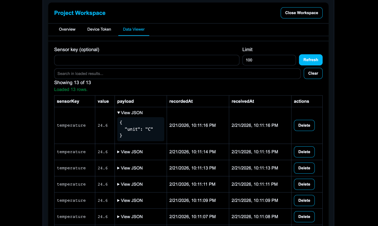This screenshot has height=226, width=378.
Task: Click the Refresh button
Action: click(x=310, y=60)
